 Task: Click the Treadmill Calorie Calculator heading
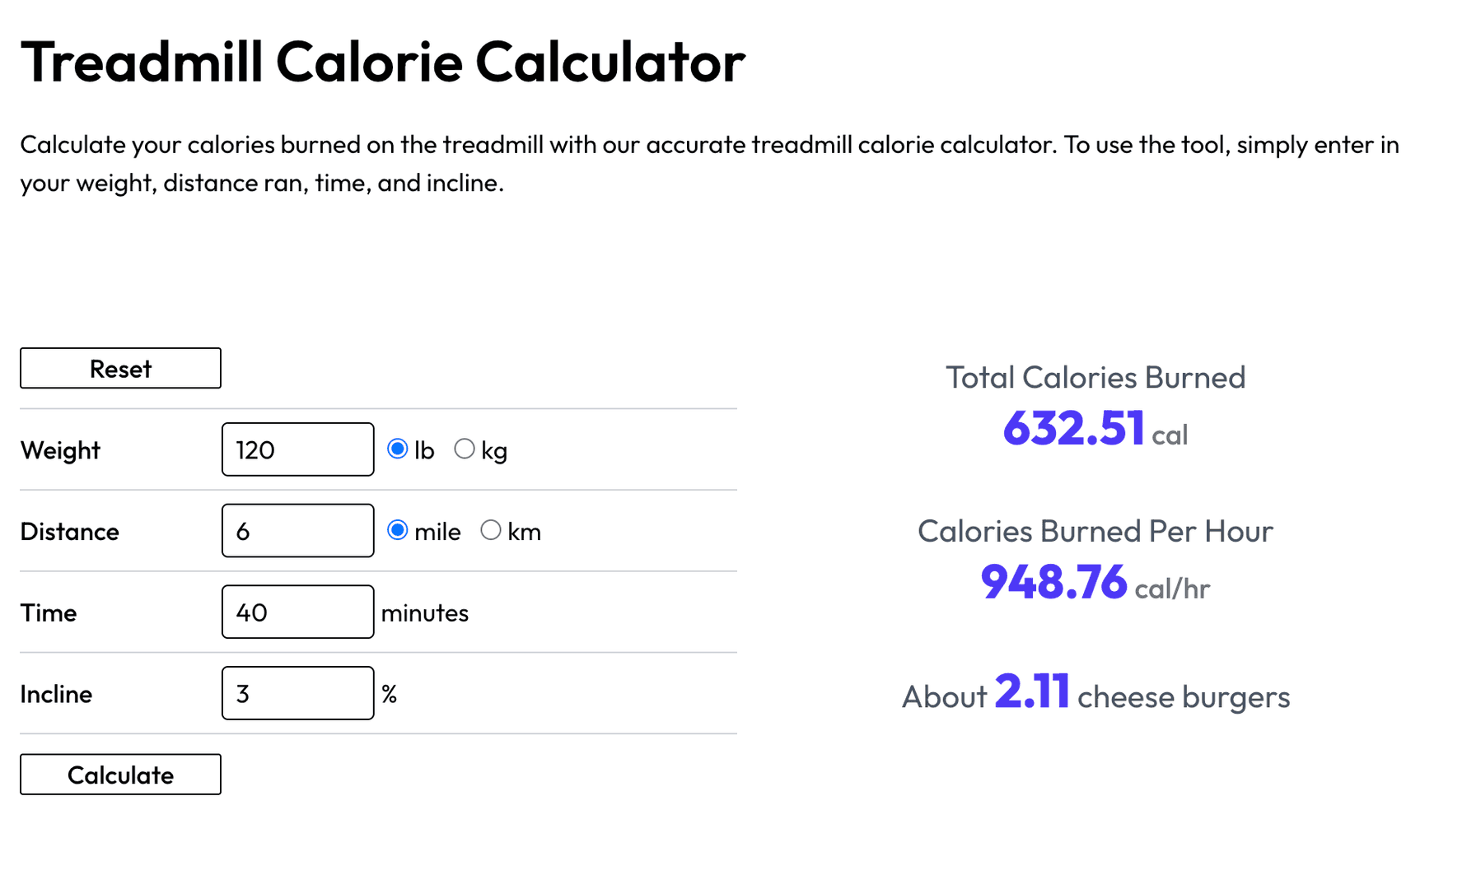point(382,61)
